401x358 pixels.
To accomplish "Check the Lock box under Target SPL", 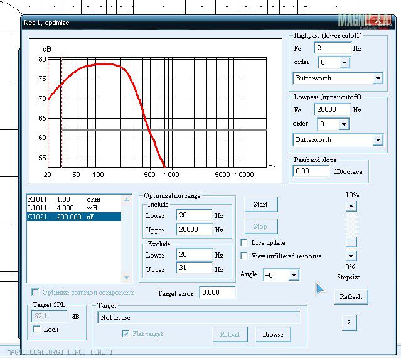I will [36, 329].
